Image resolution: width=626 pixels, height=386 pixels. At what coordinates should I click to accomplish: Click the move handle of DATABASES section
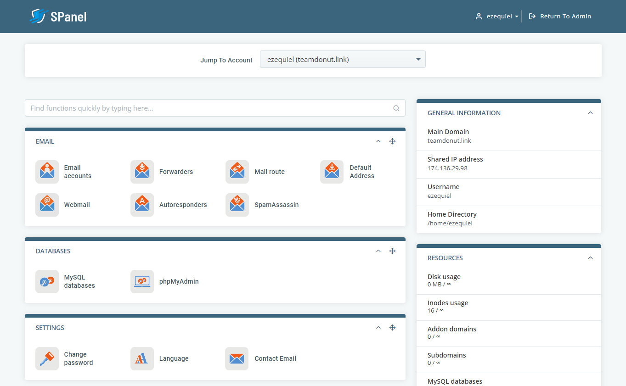(x=392, y=251)
